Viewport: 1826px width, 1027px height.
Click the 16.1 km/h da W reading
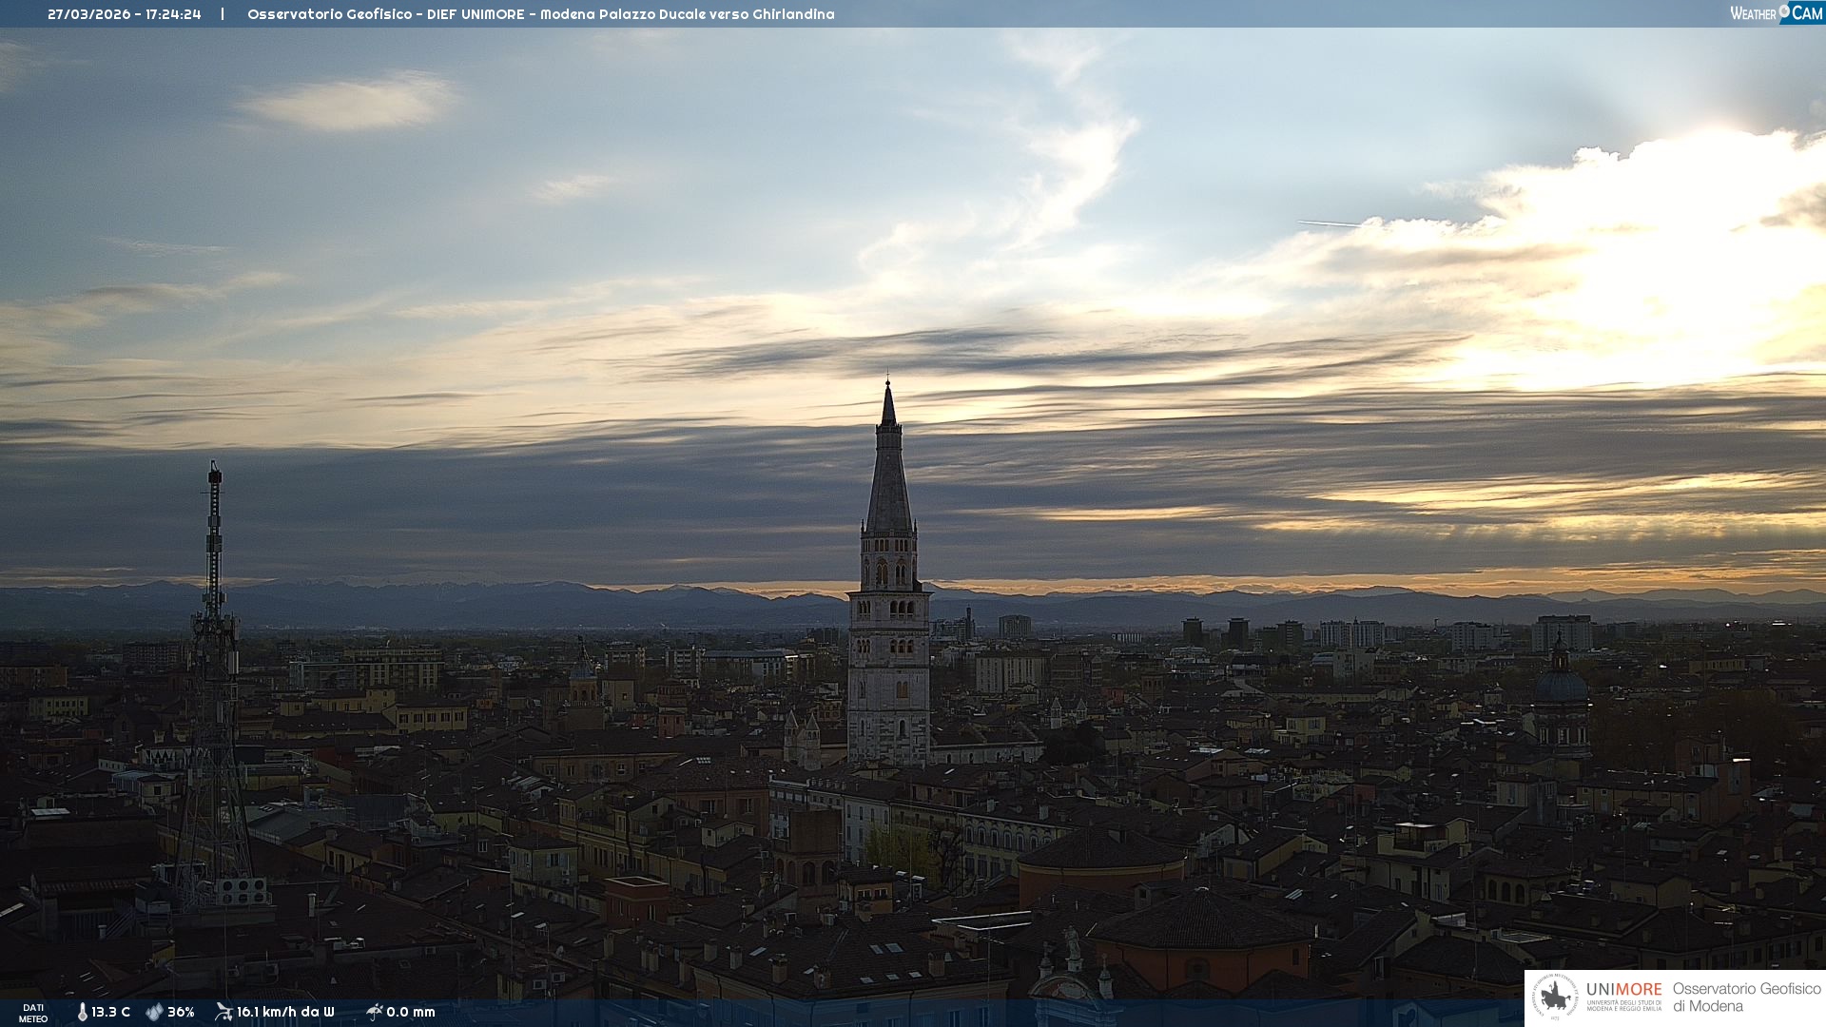(x=285, y=1012)
